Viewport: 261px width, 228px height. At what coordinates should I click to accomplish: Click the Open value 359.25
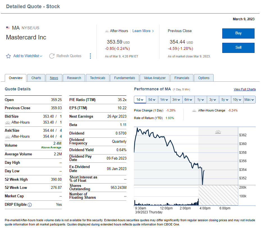56,100
